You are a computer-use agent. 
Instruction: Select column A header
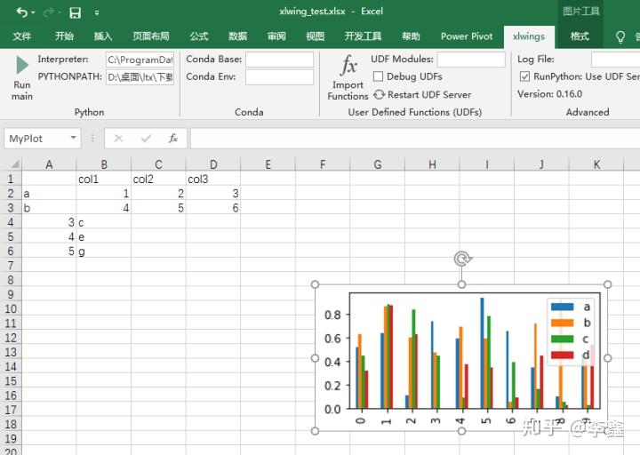click(49, 164)
